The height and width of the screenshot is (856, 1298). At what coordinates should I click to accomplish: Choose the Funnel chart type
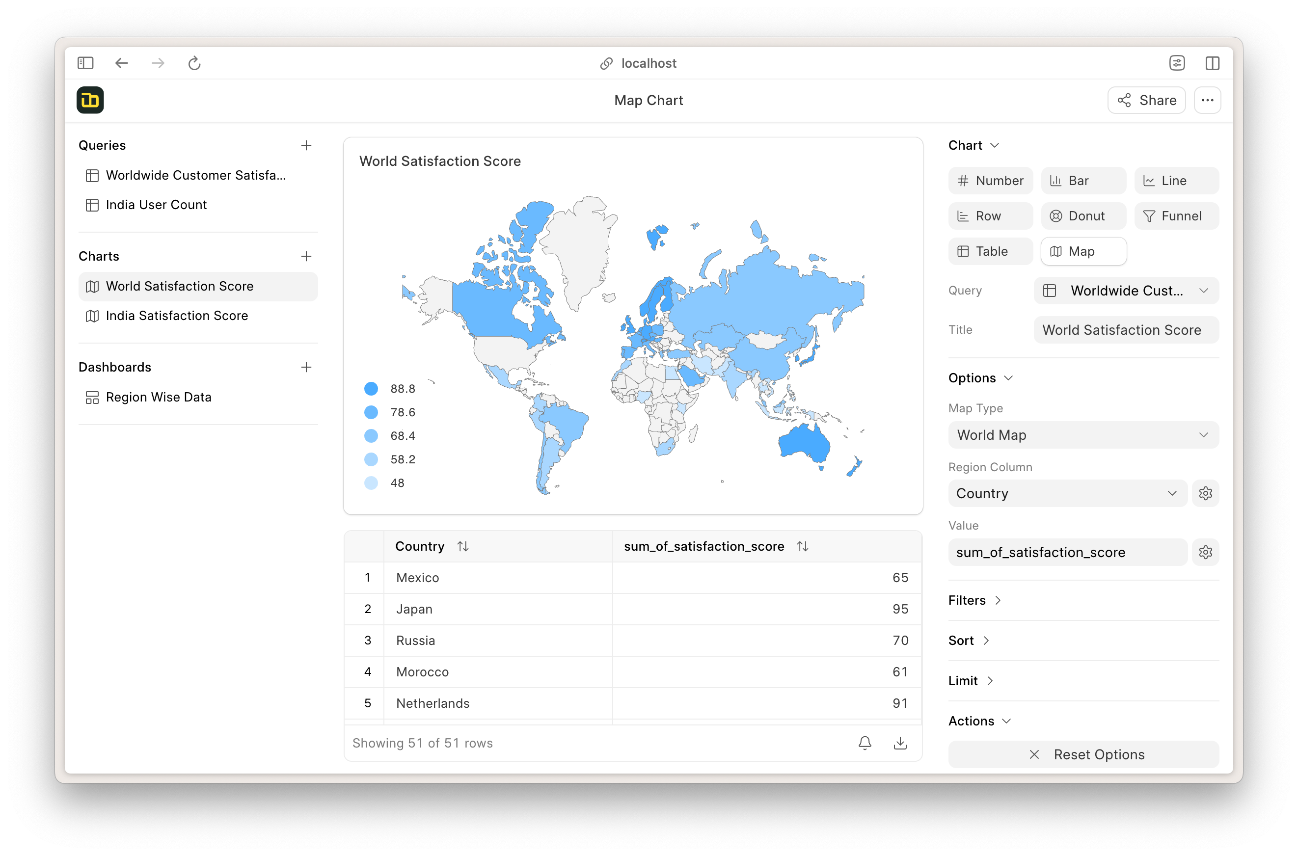pos(1176,216)
